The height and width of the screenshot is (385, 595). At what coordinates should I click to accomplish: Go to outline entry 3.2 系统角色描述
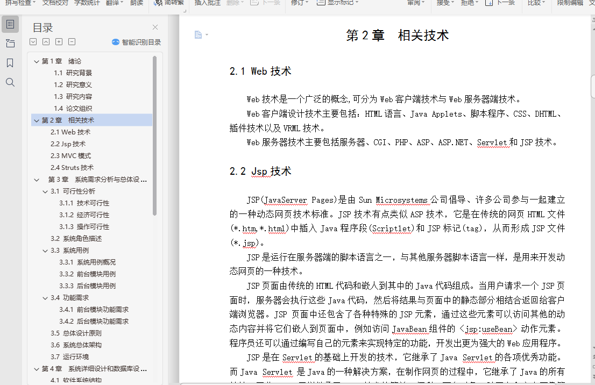pyautogui.click(x=76, y=238)
